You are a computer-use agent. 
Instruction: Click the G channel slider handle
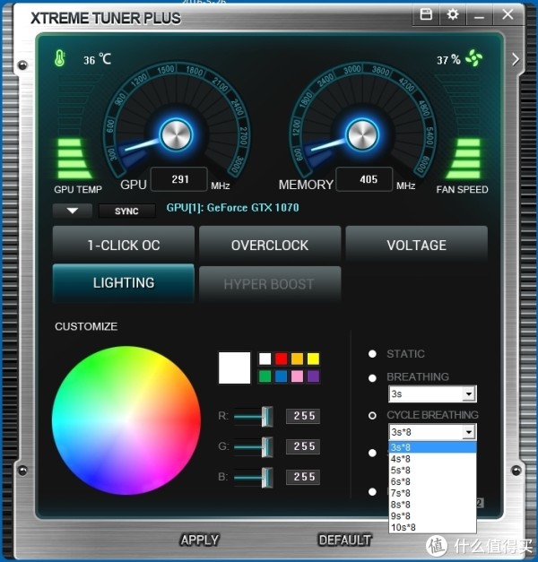click(267, 447)
